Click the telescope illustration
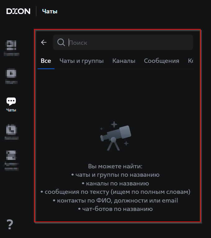This screenshot has width=211, height=238. pyautogui.click(x=116, y=136)
